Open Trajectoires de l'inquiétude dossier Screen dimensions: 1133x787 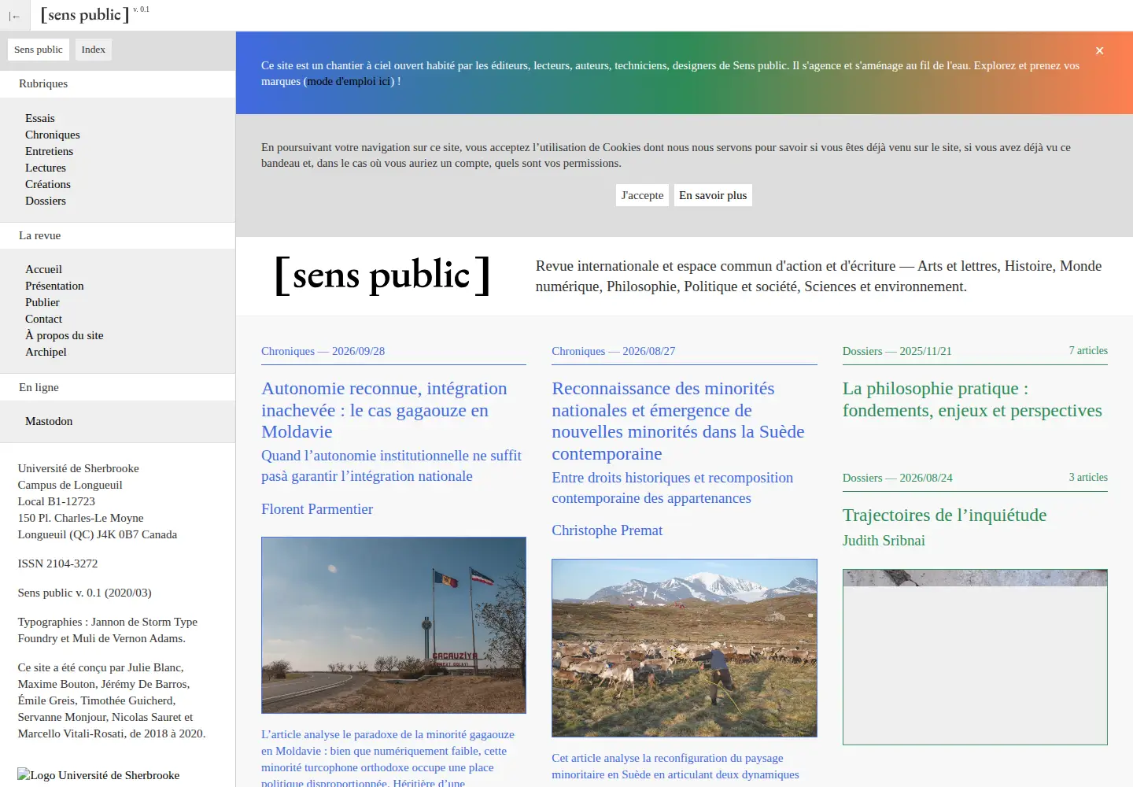944,515
